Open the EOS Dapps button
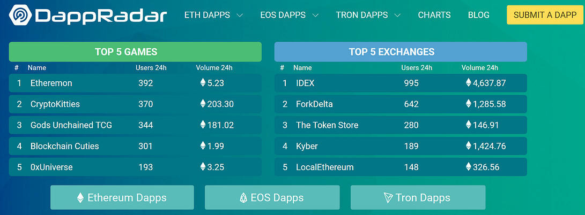Screen dimensions: 585x215 (x=272, y=197)
